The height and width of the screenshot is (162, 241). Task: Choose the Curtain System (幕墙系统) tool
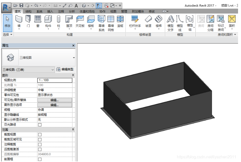pos(102,23)
